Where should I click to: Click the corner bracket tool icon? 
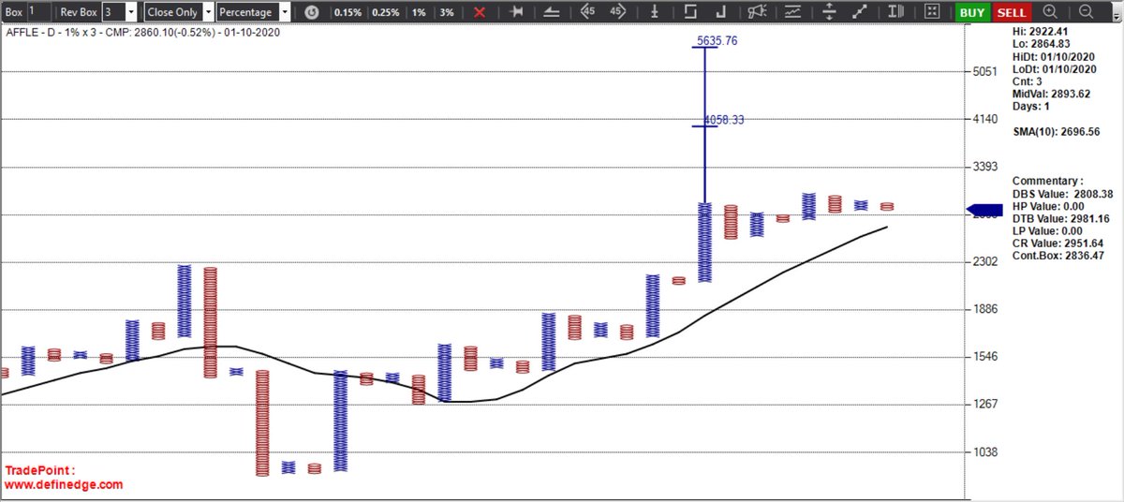point(719,12)
